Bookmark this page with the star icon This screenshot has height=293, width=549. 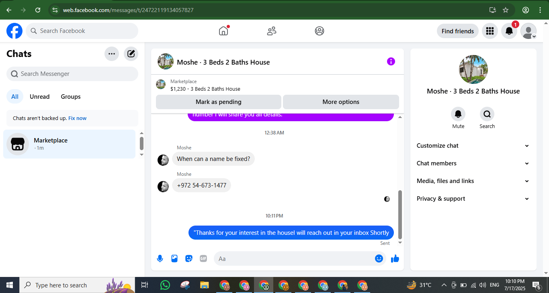(x=506, y=10)
